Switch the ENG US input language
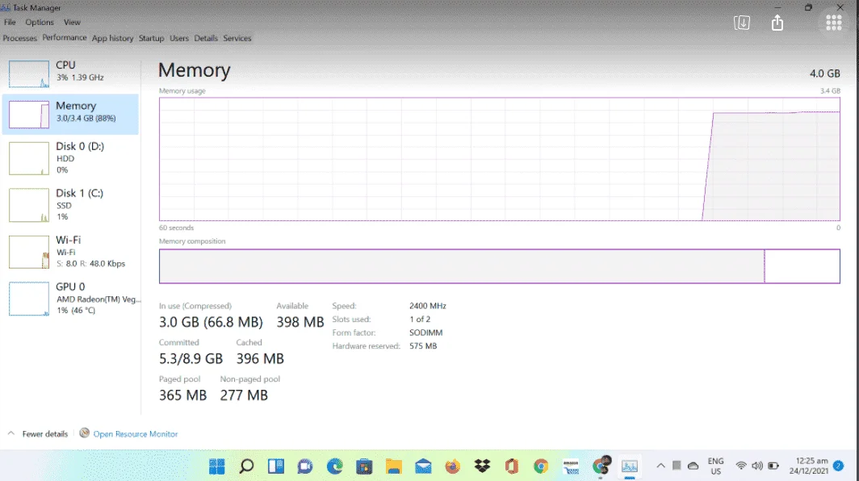 (715, 466)
